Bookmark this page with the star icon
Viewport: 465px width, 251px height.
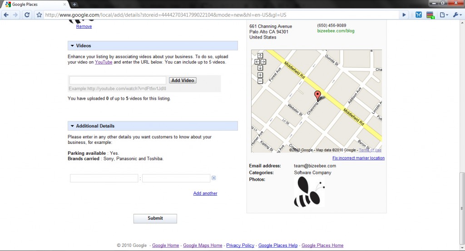pos(39,15)
